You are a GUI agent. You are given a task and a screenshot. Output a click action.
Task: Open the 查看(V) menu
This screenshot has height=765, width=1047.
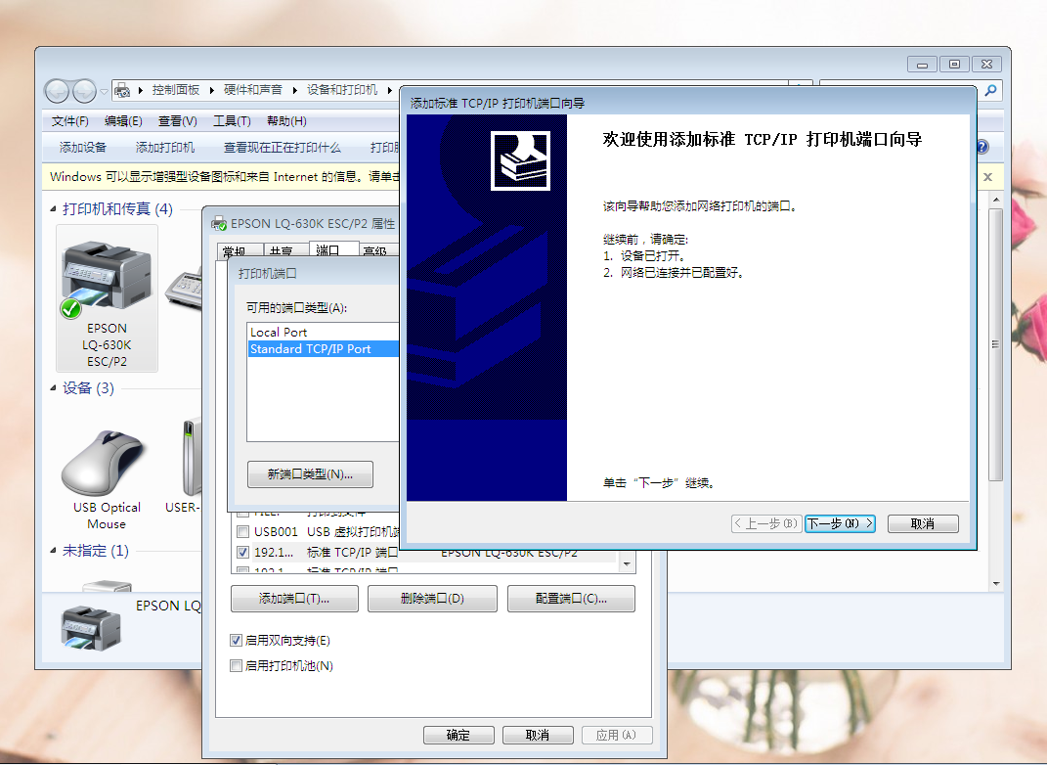(x=178, y=121)
